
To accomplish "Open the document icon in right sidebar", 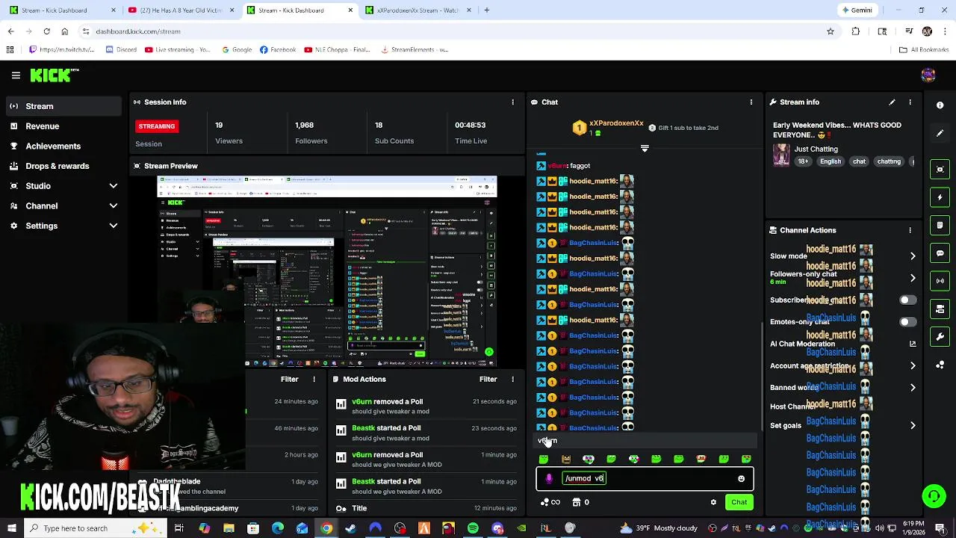I will 940,225.
